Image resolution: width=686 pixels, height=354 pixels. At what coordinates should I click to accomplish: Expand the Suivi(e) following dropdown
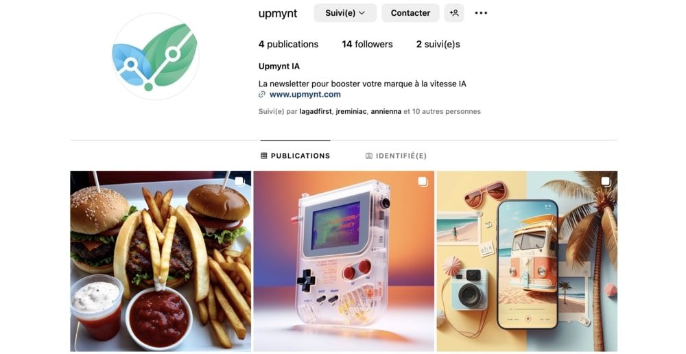[x=345, y=13]
